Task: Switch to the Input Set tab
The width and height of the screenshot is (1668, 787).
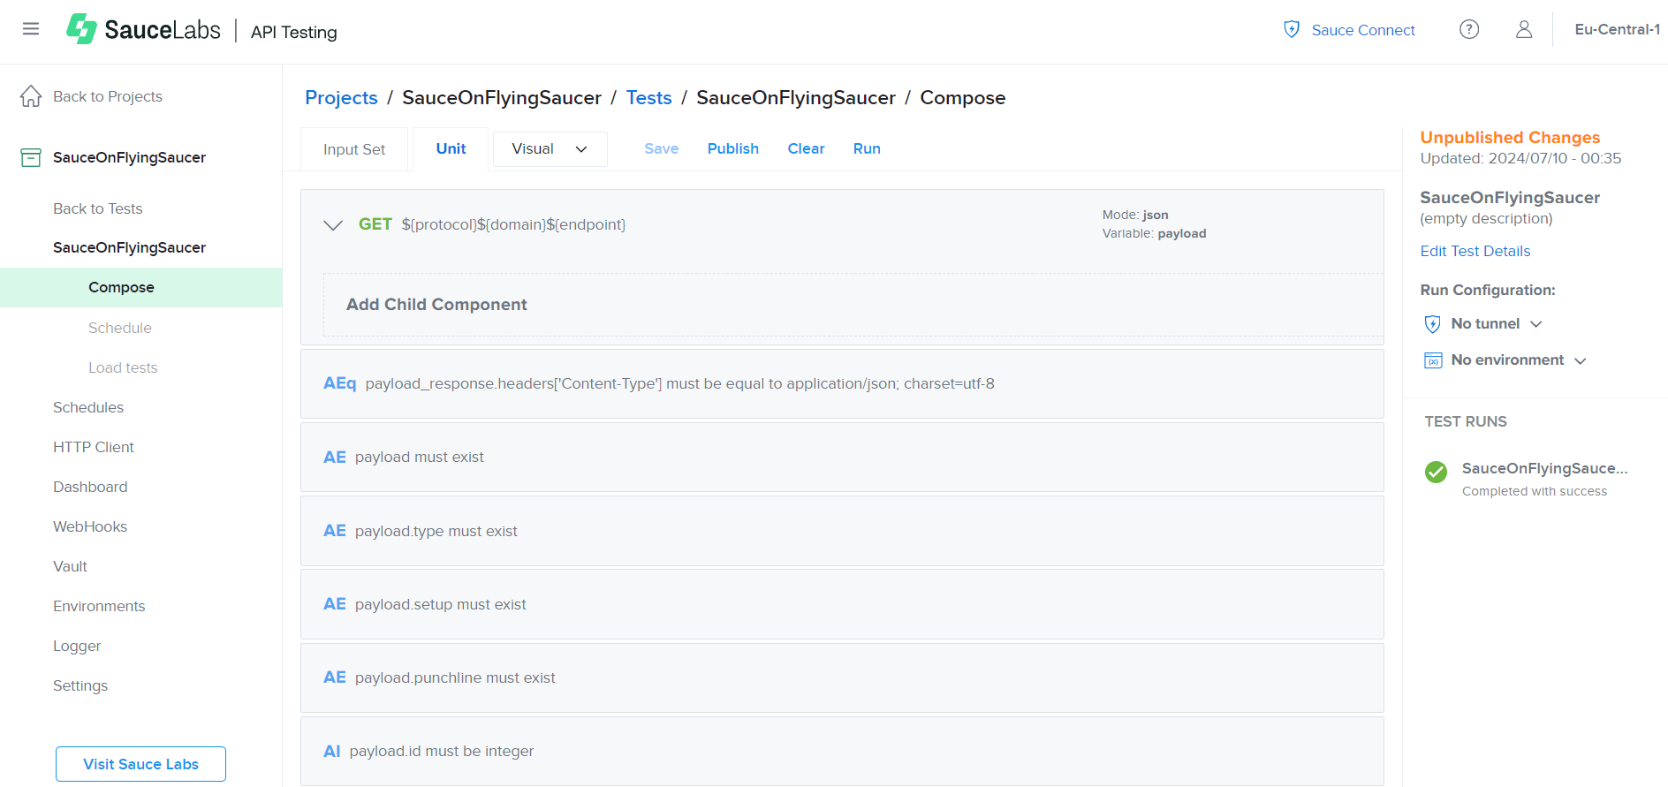Action: tap(354, 149)
